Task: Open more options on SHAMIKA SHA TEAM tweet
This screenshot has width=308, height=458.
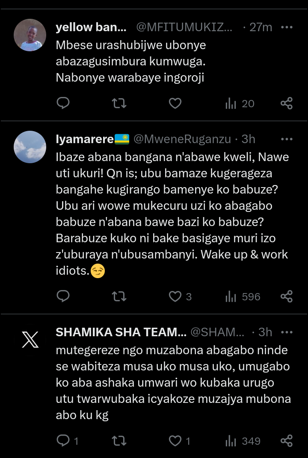Action: (x=286, y=332)
